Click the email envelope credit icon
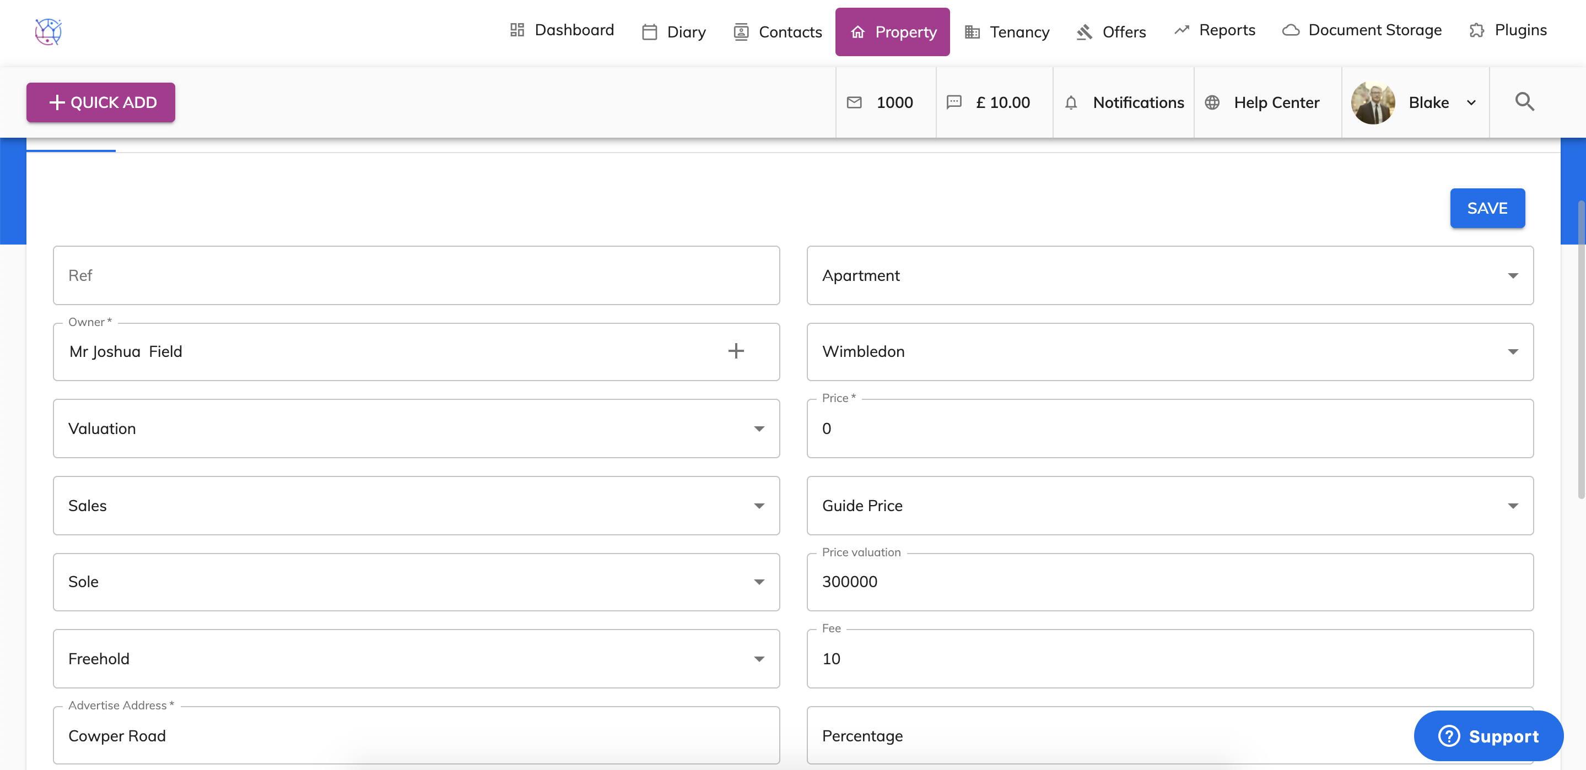Screen dimensions: 1586x770 tap(854, 103)
